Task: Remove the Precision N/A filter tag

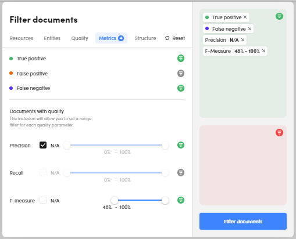Action: tap(242, 40)
